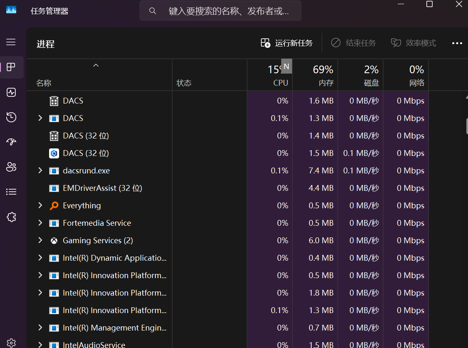Click the End task button
The height and width of the screenshot is (348, 468).
pyautogui.click(x=353, y=43)
